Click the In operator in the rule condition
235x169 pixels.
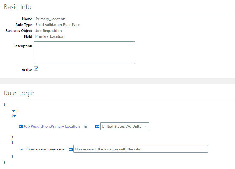pyautogui.click(x=85, y=126)
